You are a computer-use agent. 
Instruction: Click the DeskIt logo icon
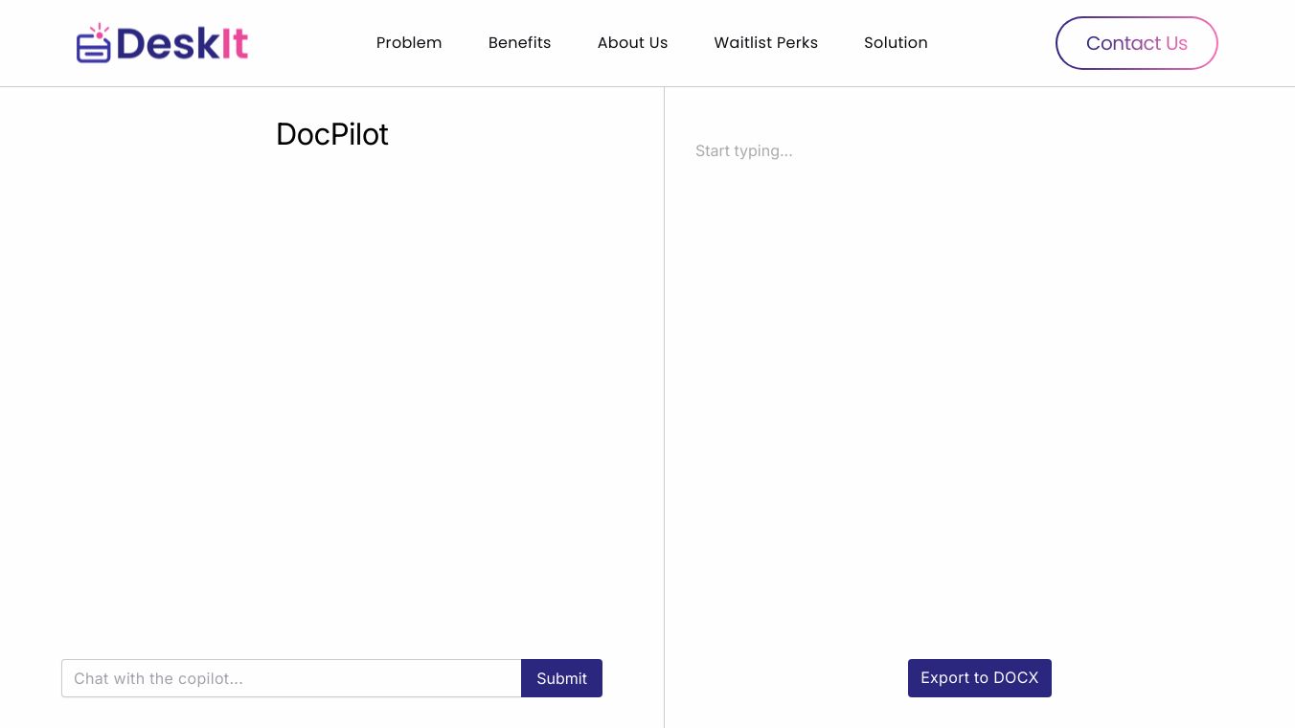tap(93, 44)
